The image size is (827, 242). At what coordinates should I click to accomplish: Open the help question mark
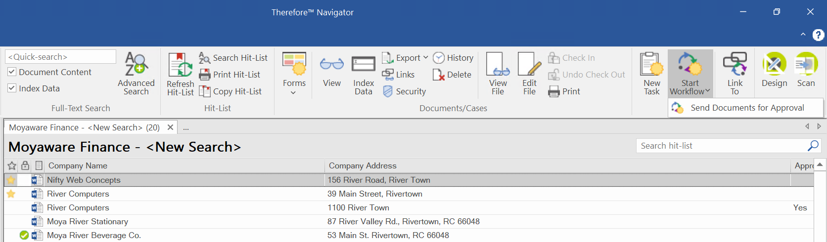pyautogui.click(x=818, y=35)
